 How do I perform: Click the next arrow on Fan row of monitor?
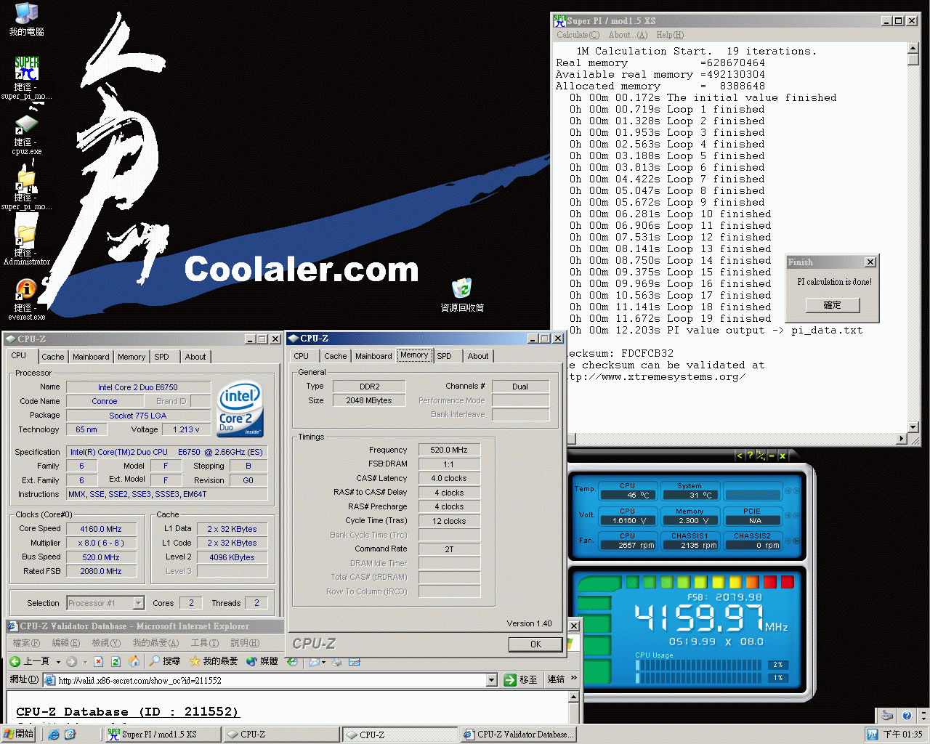point(798,541)
